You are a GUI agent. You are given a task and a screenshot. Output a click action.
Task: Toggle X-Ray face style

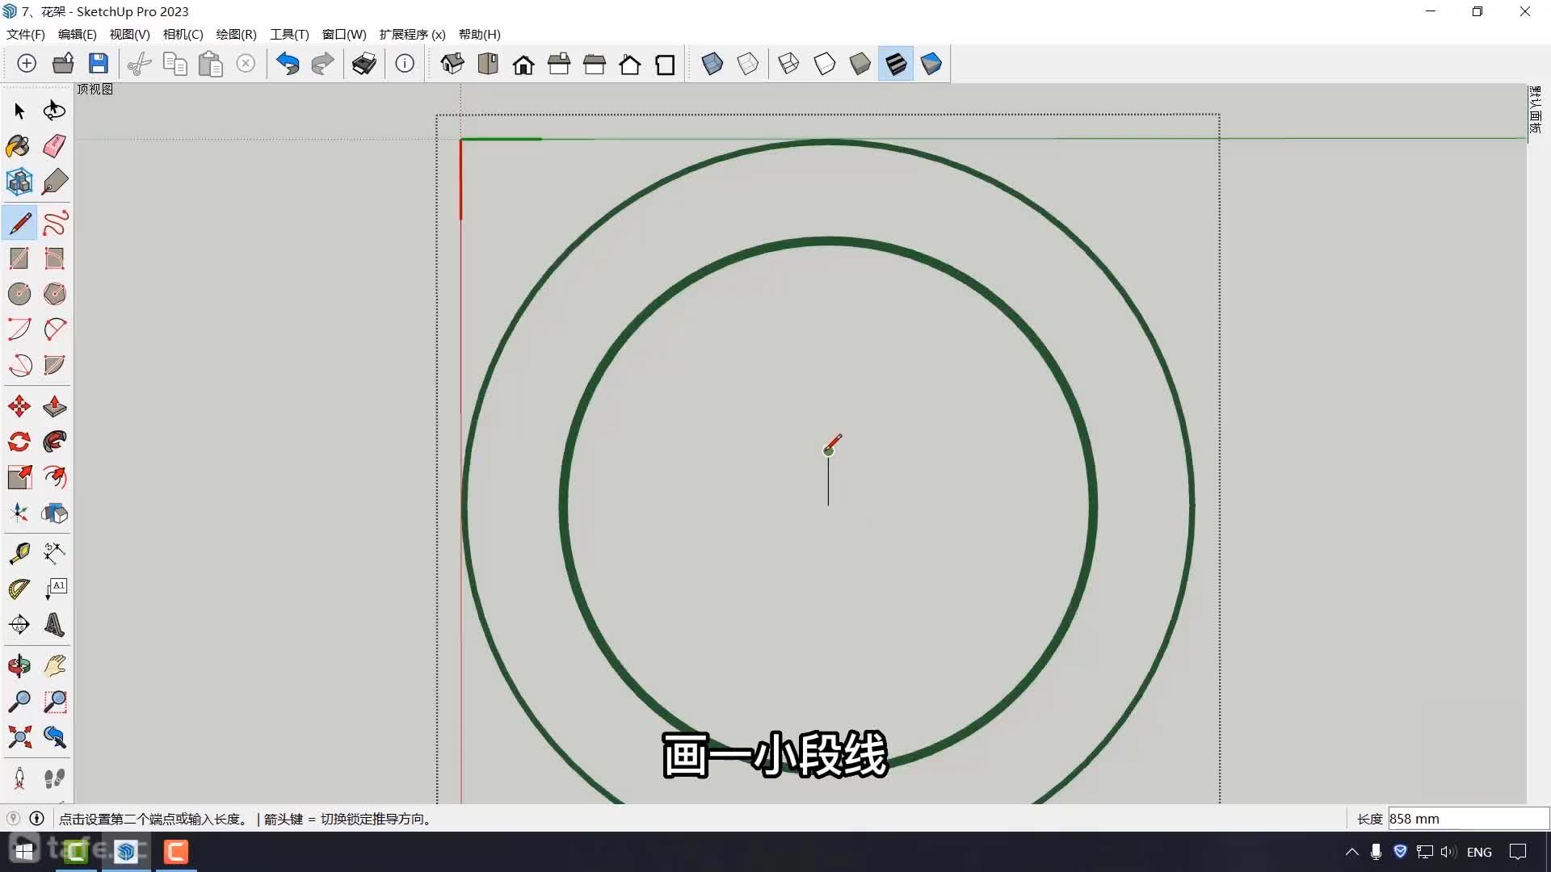[x=712, y=64]
